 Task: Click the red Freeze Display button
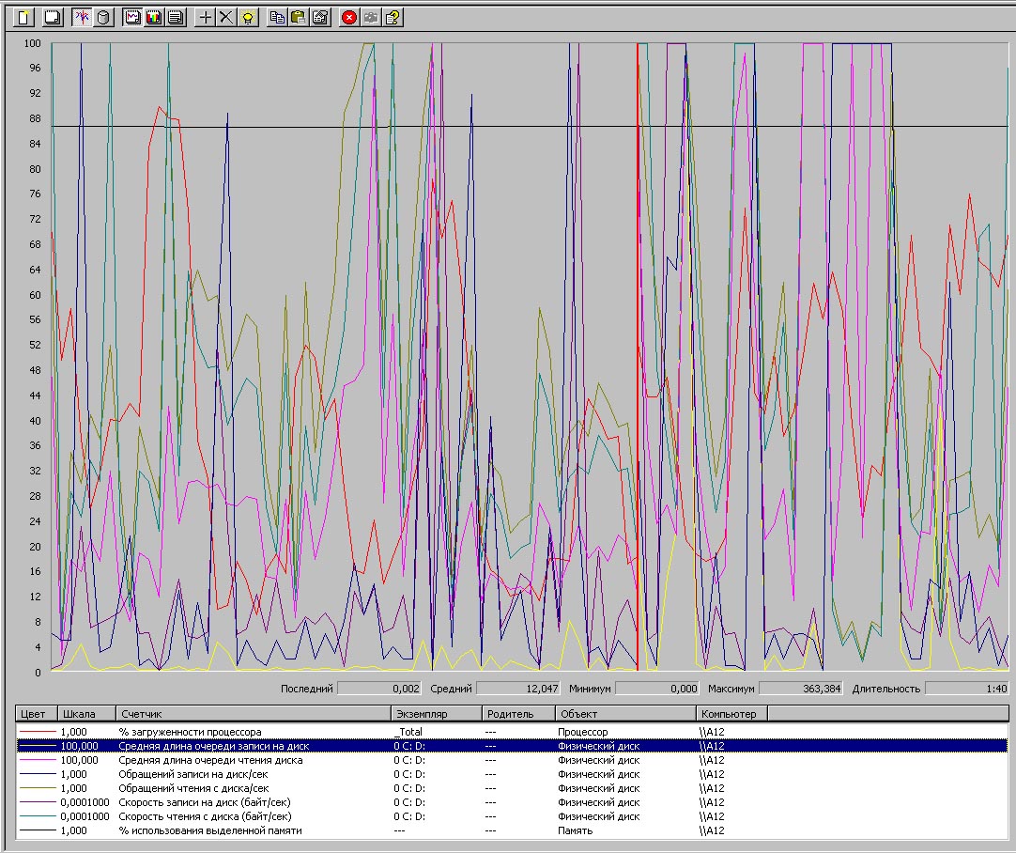(x=349, y=17)
